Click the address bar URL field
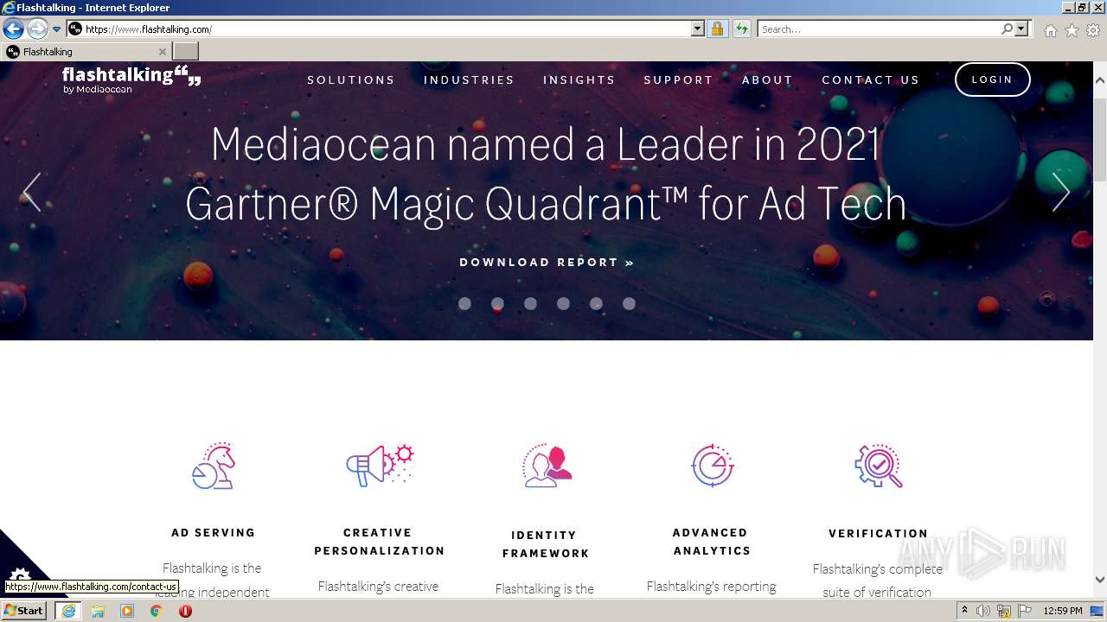Screen dimensions: 1107x622 380,29
